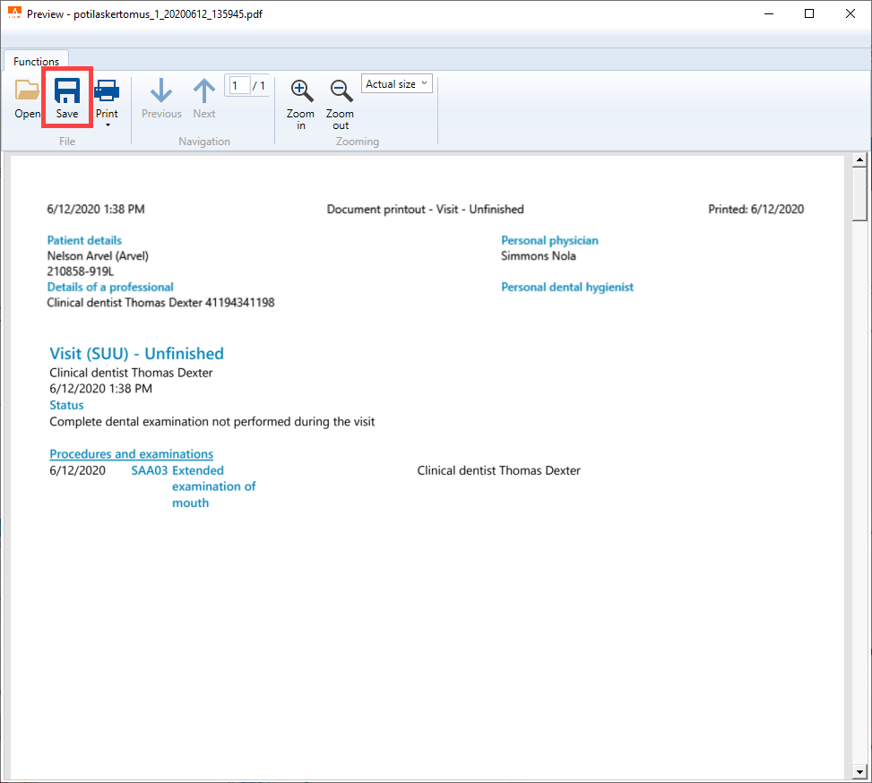The height and width of the screenshot is (783, 872).
Task: Click patient name Nelson Arvel (Arvel)
Action: [98, 256]
